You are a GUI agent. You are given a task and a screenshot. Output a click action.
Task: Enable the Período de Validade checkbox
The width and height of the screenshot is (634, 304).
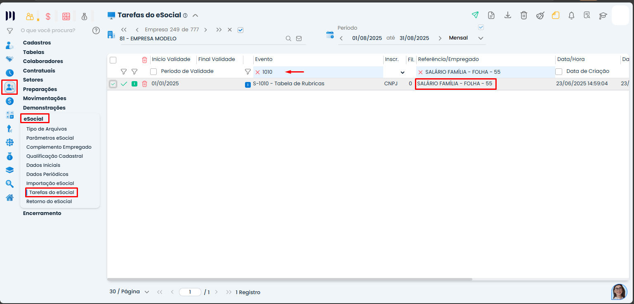point(153,72)
